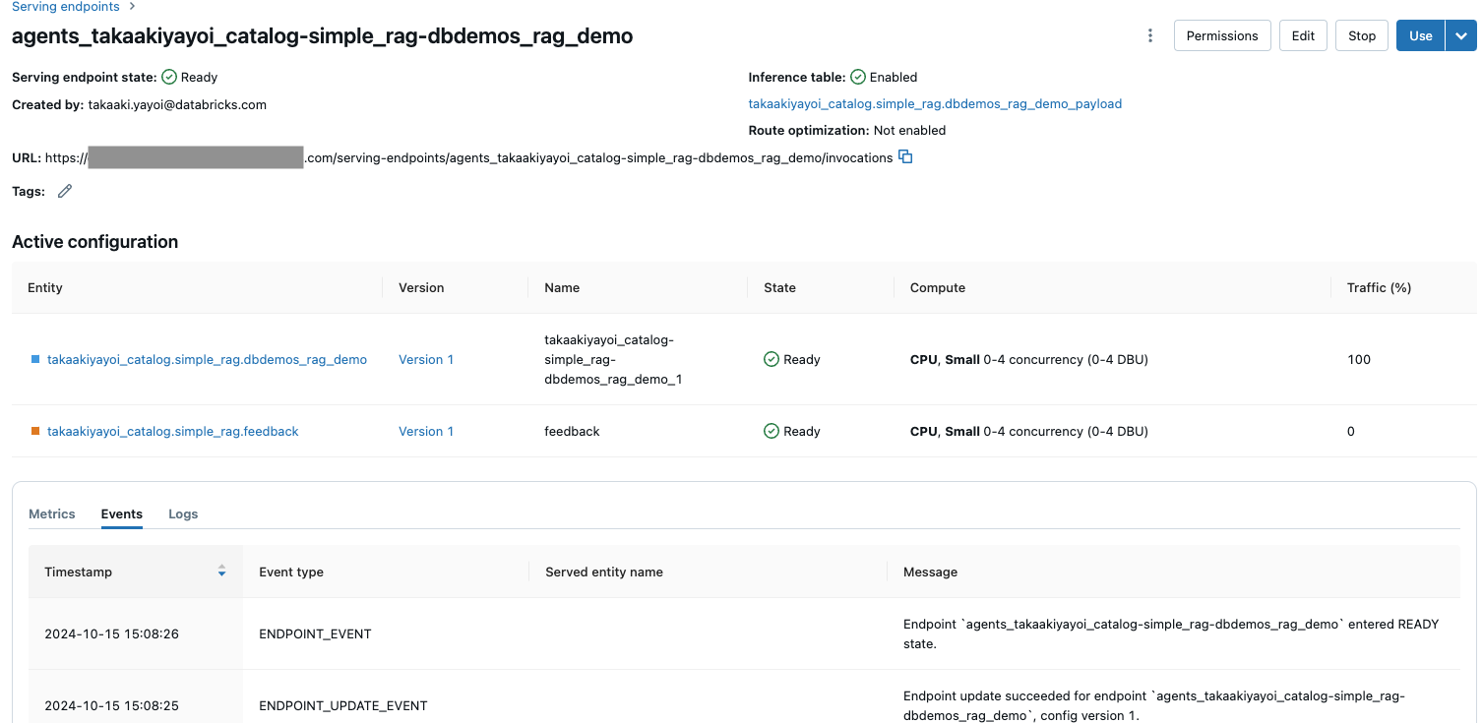The image size is (1482, 723).
Task: Open the dbdemos_rag_demo_payload inference table link
Action: tap(935, 103)
